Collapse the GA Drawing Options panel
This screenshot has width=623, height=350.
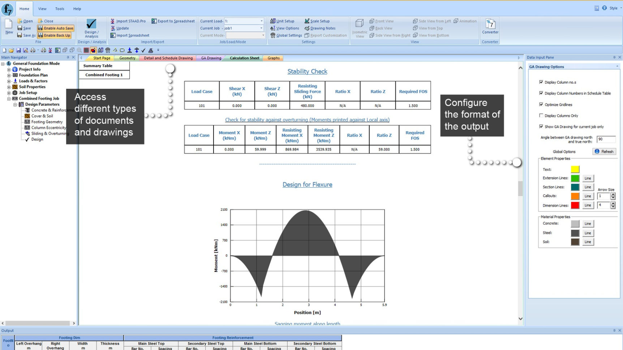coord(616,66)
